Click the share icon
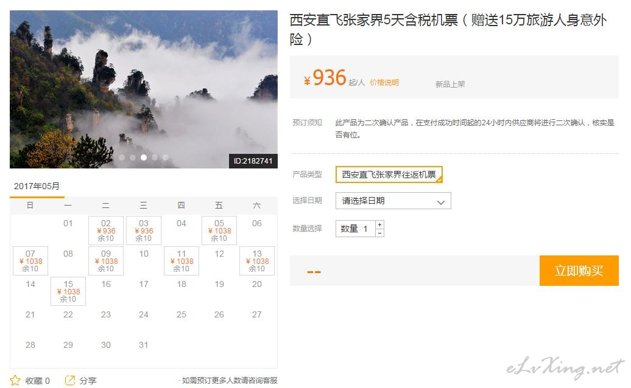Image resolution: width=631 pixels, height=388 pixels. tap(70, 380)
